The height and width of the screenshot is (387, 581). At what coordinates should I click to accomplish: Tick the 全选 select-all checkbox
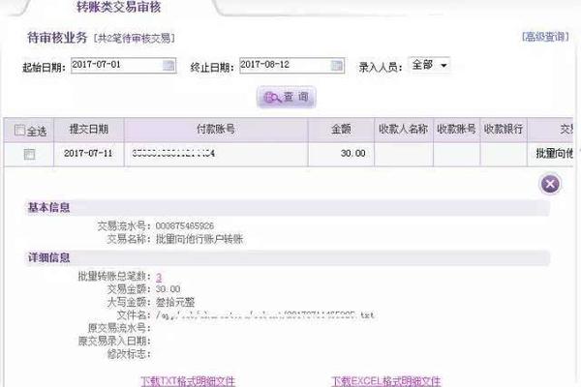coord(19,130)
